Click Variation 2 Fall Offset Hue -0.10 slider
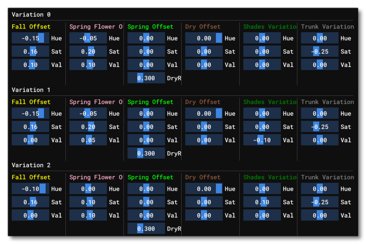The image size is (366, 244). point(30,188)
